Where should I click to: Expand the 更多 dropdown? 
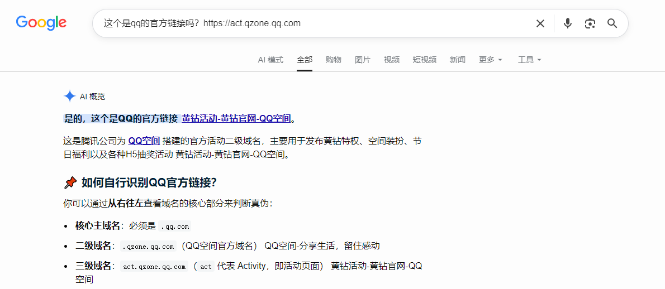[490, 60]
